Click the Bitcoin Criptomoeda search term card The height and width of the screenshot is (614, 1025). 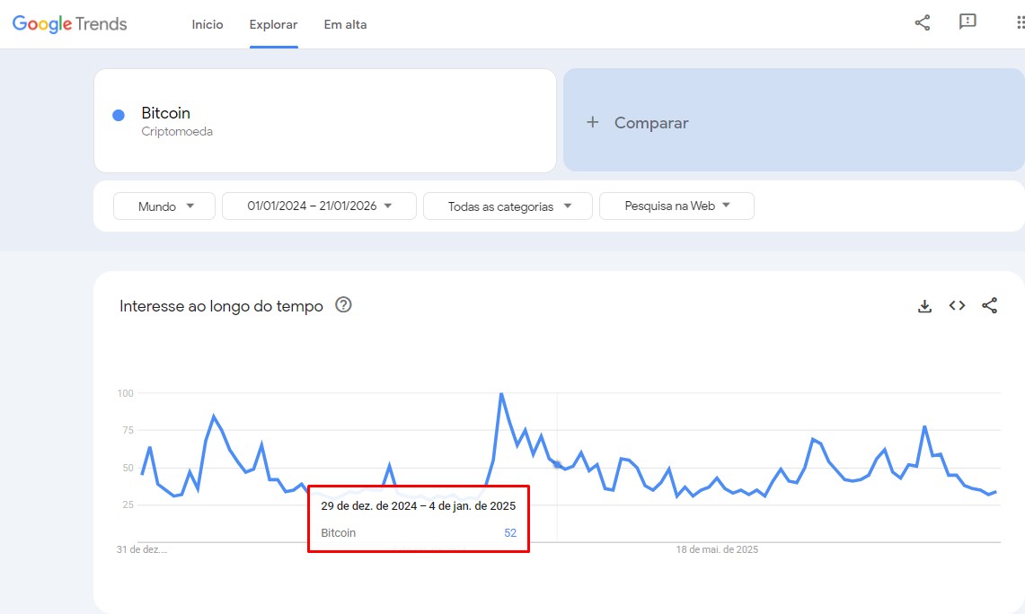click(x=324, y=120)
